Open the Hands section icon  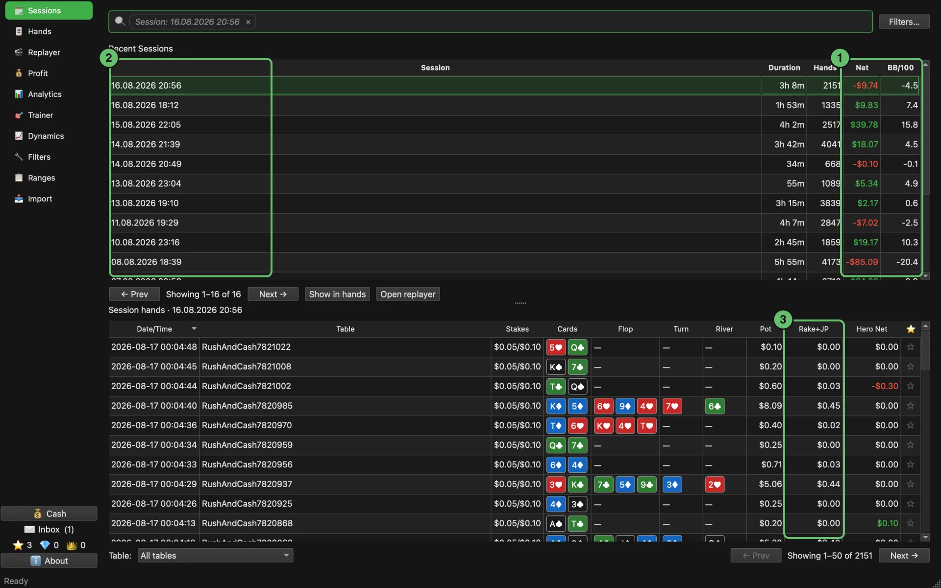pyautogui.click(x=19, y=31)
